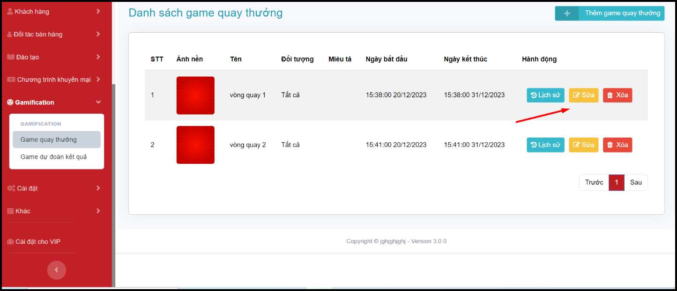
Task: View Lịch sử for vòng quay 1
Action: coord(545,95)
